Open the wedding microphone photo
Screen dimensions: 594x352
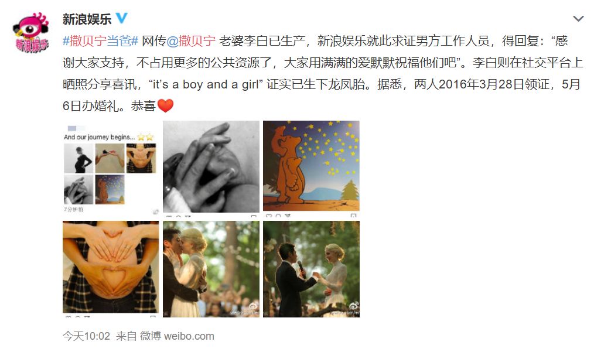(311, 269)
